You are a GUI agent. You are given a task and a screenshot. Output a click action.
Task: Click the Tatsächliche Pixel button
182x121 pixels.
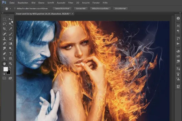[62, 8]
